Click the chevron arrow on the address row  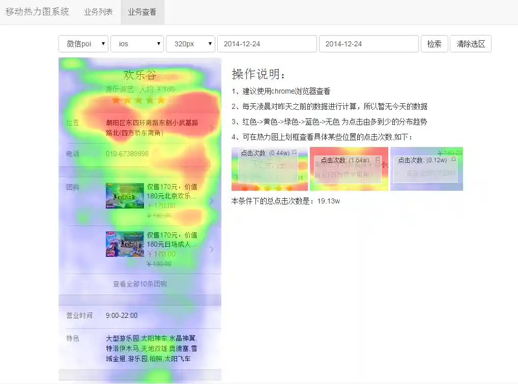212,128
